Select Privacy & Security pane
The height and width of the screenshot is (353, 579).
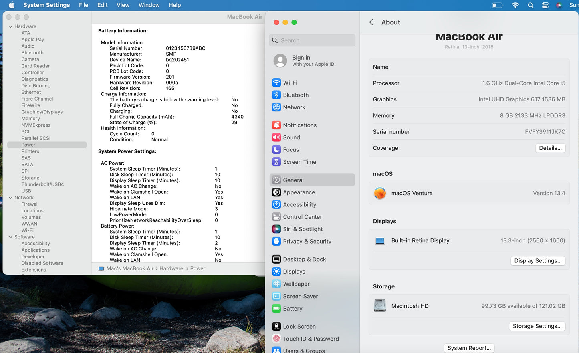[x=307, y=241]
